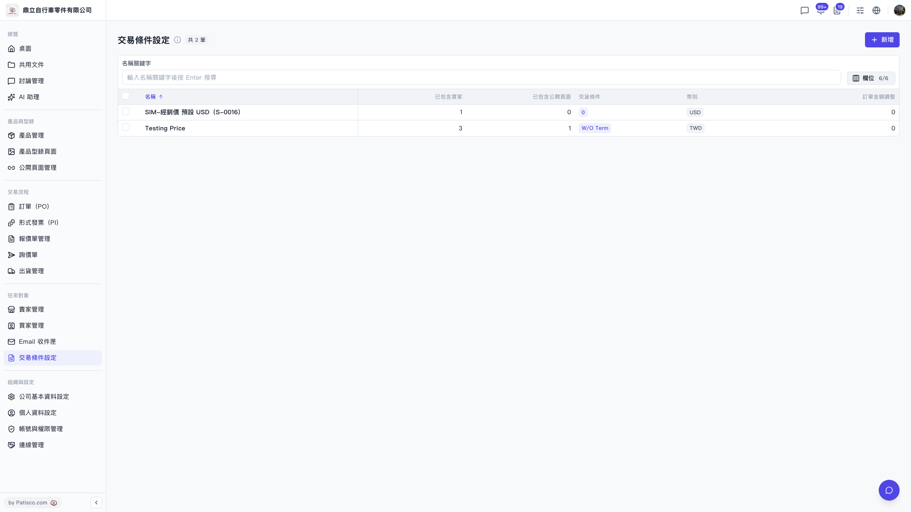Screen dimensions: 911x512
Task: Open notifications inbox with 99+ badge
Action: click(x=821, y=10)
